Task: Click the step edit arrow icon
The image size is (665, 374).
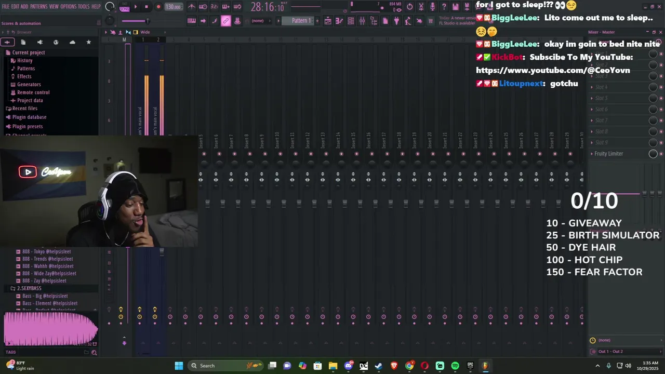Action: 203,21
